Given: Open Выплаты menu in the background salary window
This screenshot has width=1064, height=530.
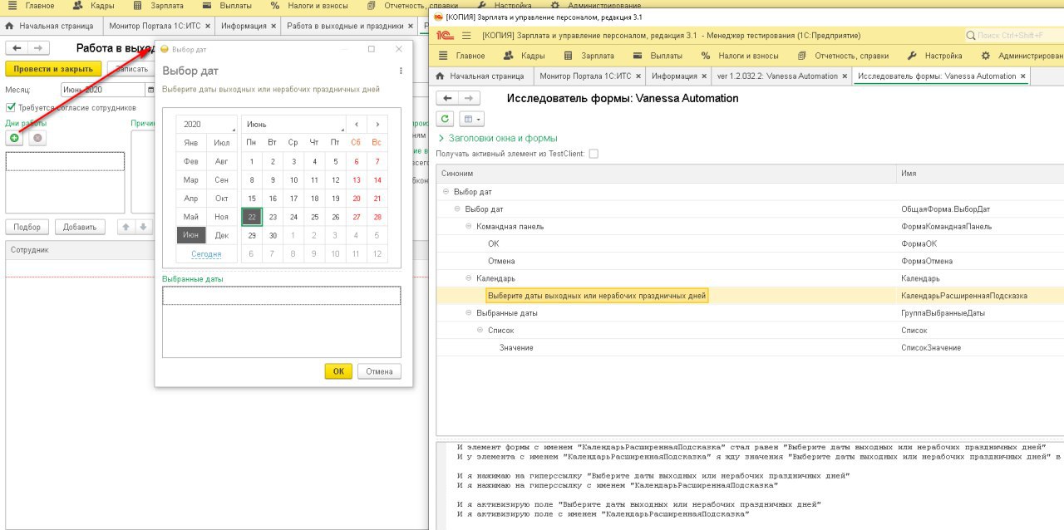Looking at the screenshot, I should point(226,5).
